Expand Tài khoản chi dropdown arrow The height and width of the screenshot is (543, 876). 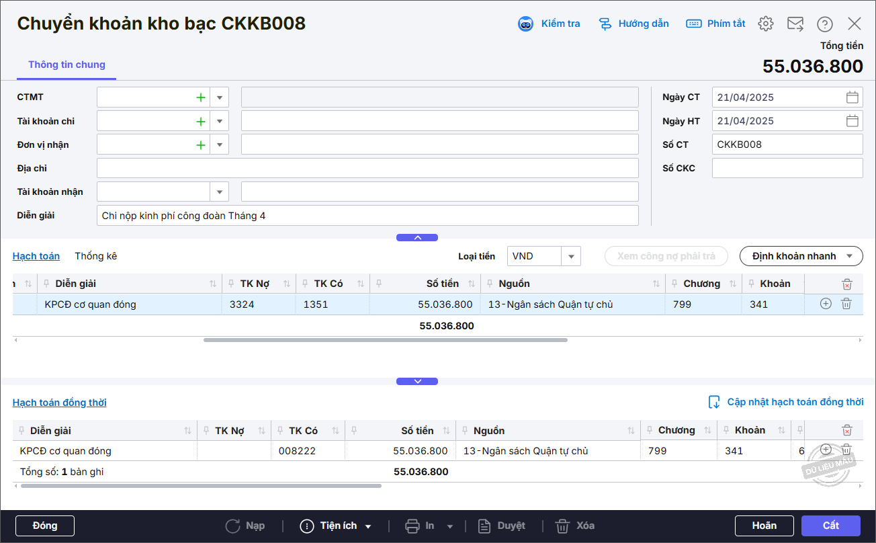[x=220, y=122]
